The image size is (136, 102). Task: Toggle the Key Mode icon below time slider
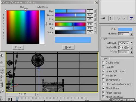10,100
